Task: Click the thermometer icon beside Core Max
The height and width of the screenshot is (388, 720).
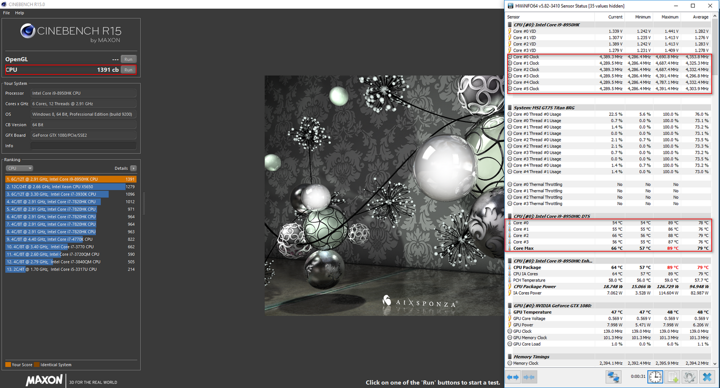Action: coord(509,248)
